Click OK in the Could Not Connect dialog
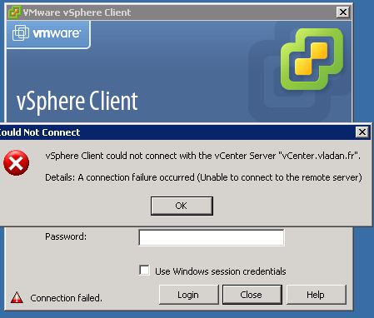This screenshot has height=318, width=374. (182, 206)
